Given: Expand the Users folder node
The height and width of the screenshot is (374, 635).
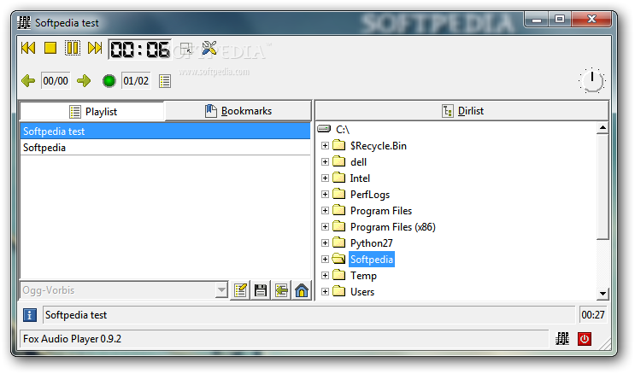Looking at the screenshot, I should point(325,291).
